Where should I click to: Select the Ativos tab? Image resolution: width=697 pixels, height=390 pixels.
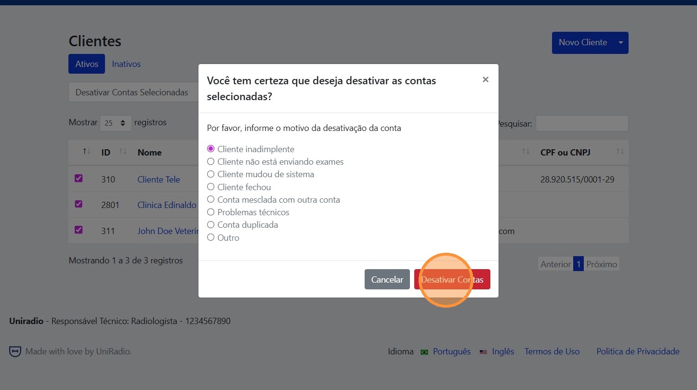click(x=87, y=64)
